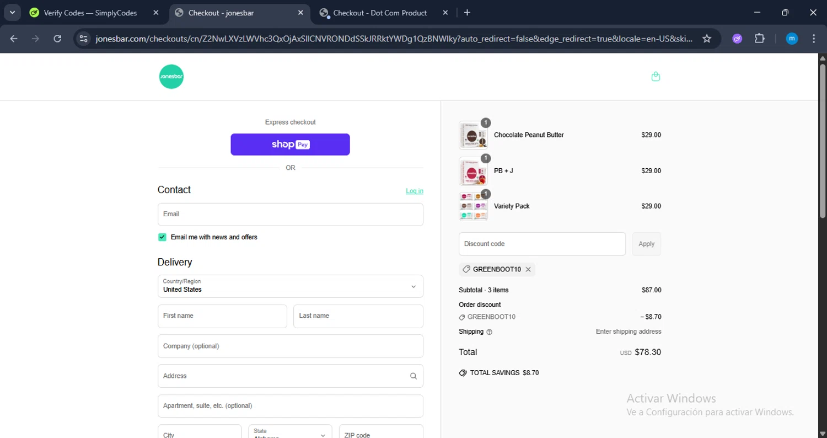Click the Subtotal · 3 items label
The width and height of the screenshot is (827, 438).
click(x=484, y=290)
